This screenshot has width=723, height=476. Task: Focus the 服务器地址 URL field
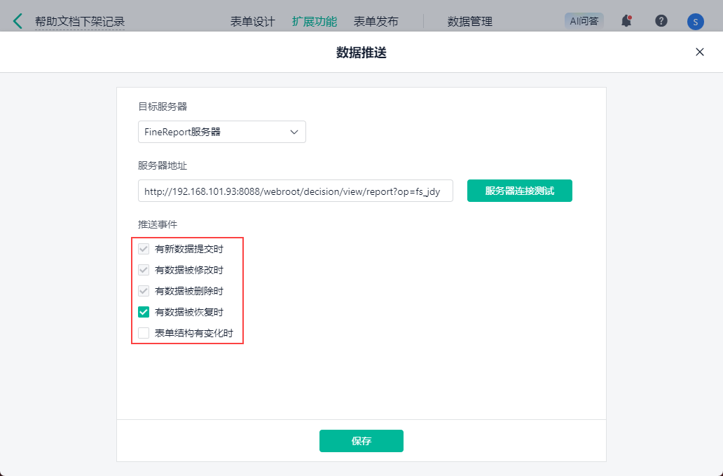click(295, 191)
